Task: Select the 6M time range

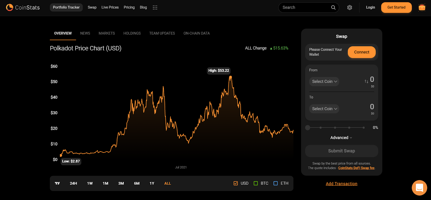Action: pyautogui.click(x=137, y=183)
